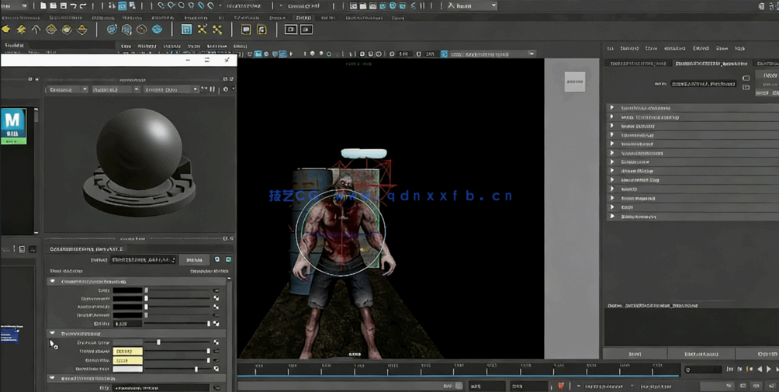This screenshot has height=392, width=779.
Task: Open the View menu in the viewport panel bar
Action: (x=126, y=46)
